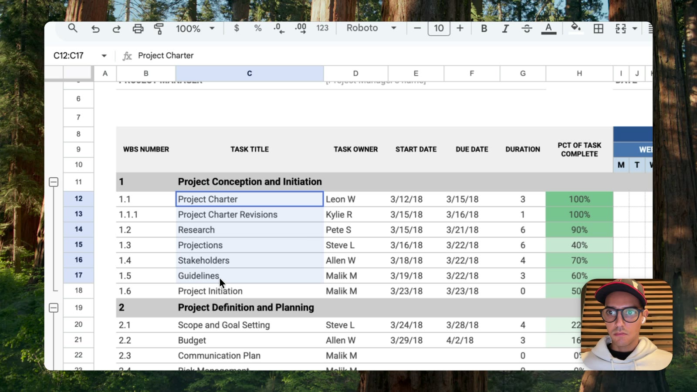
Task: Open the 123 more formats menu
Action: pyautogui.click(x=322, y=28)
